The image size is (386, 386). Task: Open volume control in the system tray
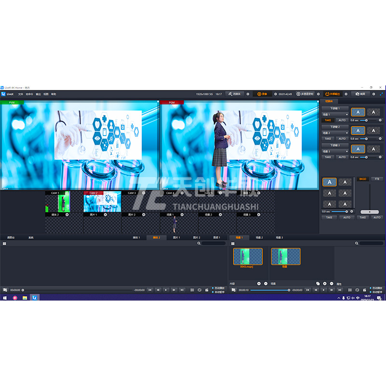coord(353,298)
